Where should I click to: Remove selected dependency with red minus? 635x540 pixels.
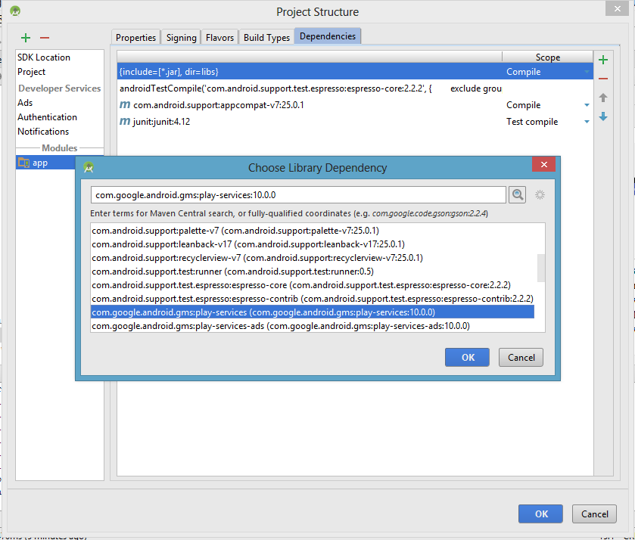click(603, 79)
